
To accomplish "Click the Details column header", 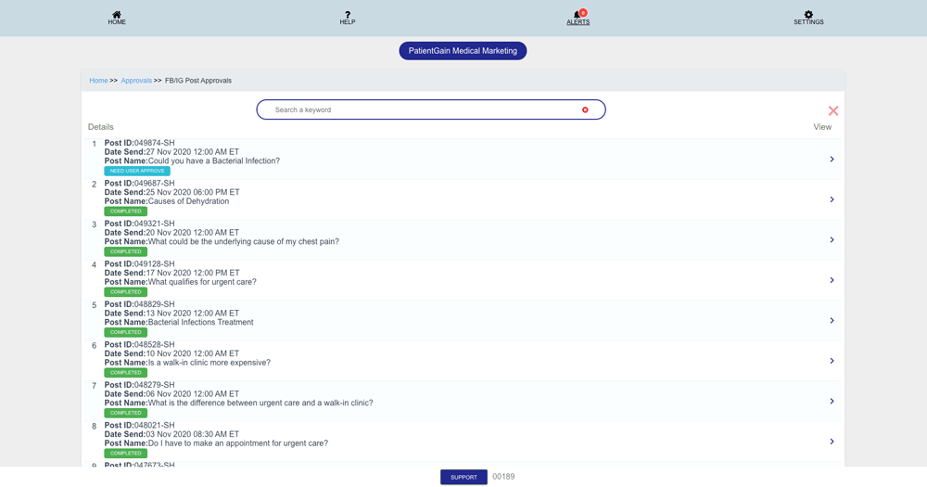I will (100, 127).
